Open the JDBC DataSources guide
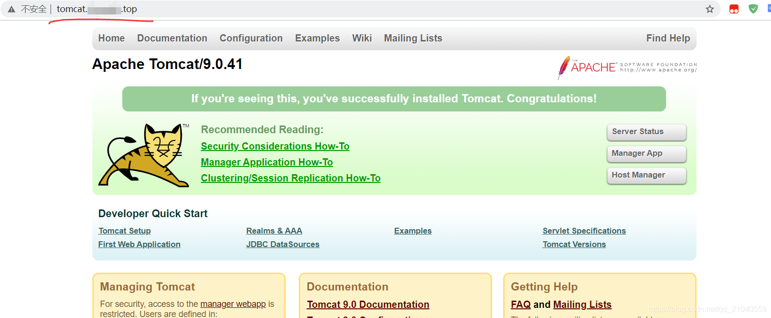Viewport: 771px width, 318px height. pyautogui.click(x=282, y=244)
